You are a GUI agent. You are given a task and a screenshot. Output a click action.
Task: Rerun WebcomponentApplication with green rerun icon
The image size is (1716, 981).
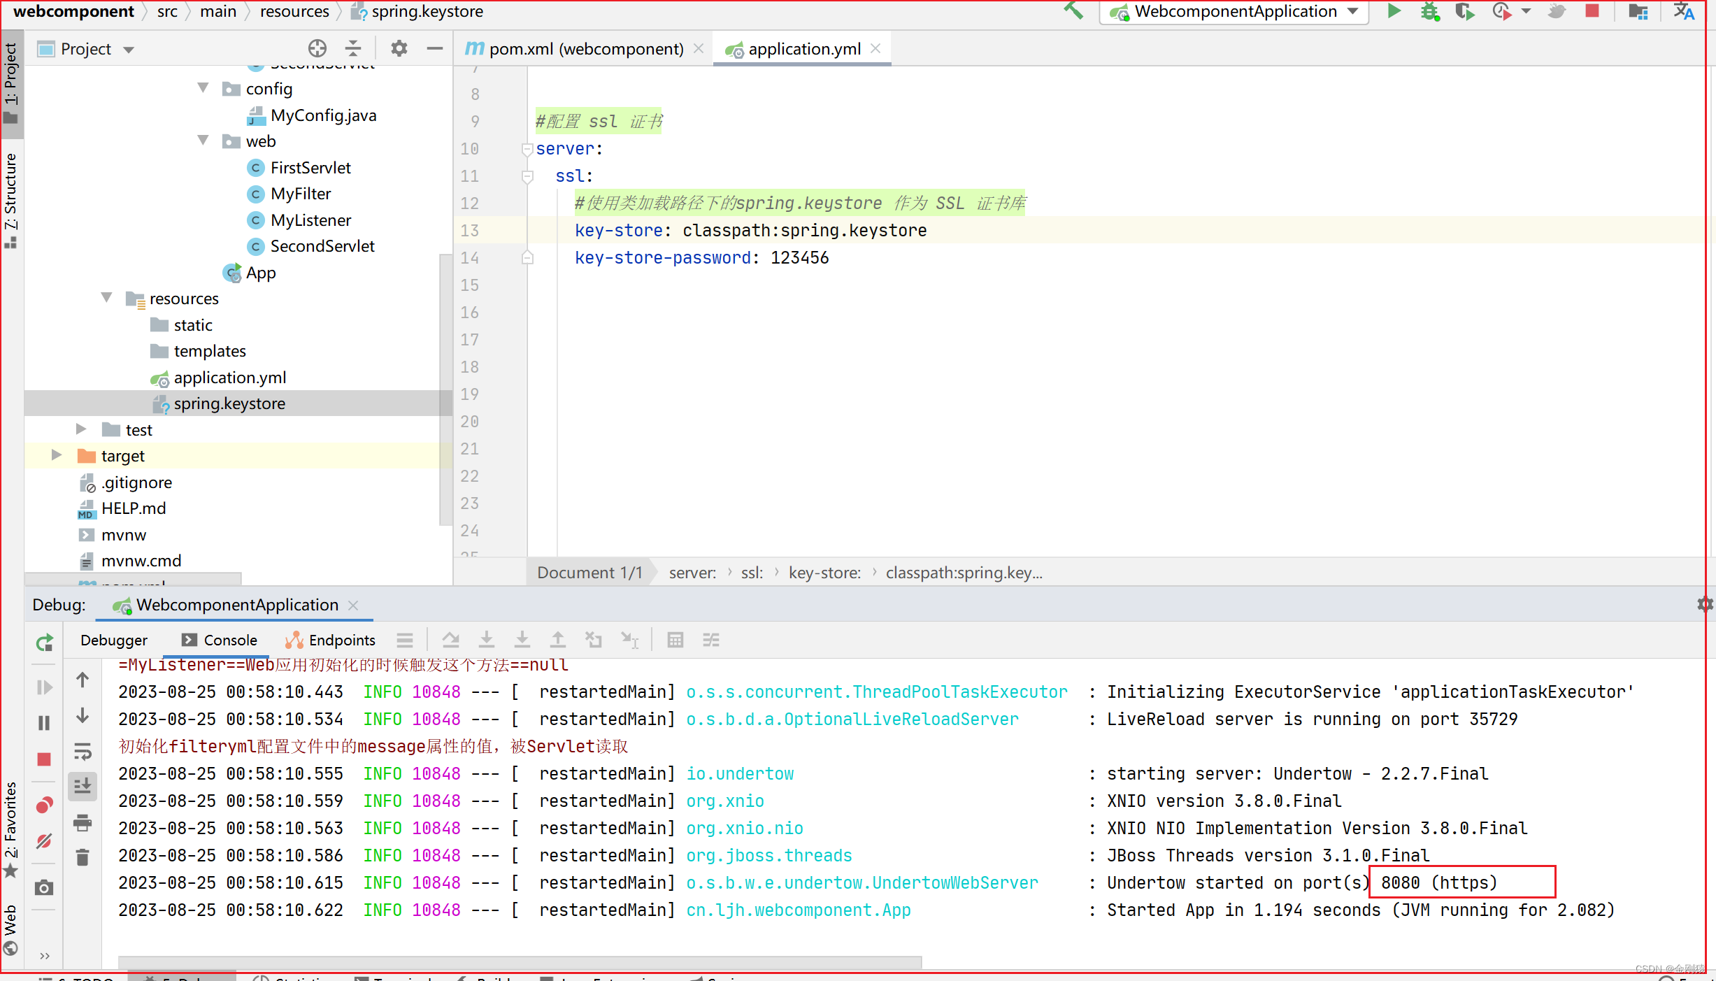pyautogui.click(x=44, y=642)
